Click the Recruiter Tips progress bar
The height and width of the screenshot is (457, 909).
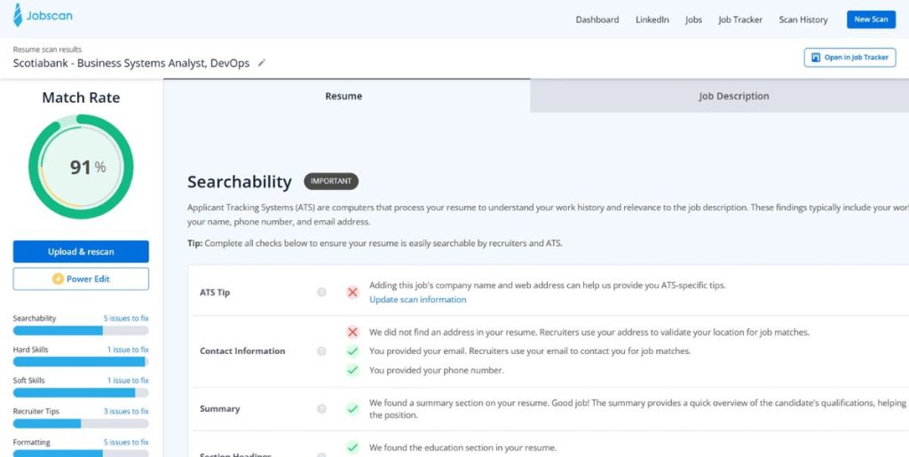81,423
